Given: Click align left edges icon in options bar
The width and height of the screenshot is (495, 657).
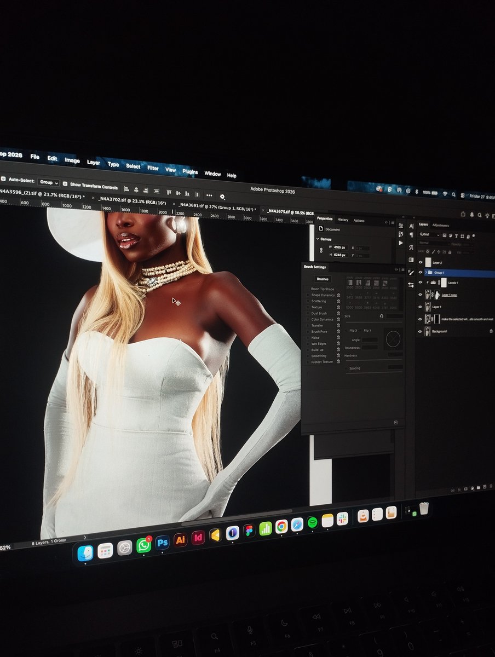Looking at the screenshot, I should point(126,189).
